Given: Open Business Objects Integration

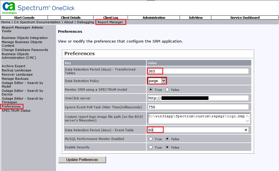Looking at the screenshot, I should pyautogui.click(x=25, y=38).
